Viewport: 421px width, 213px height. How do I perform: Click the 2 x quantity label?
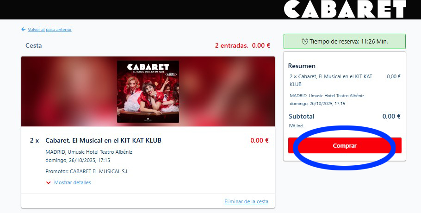[34, 140]
